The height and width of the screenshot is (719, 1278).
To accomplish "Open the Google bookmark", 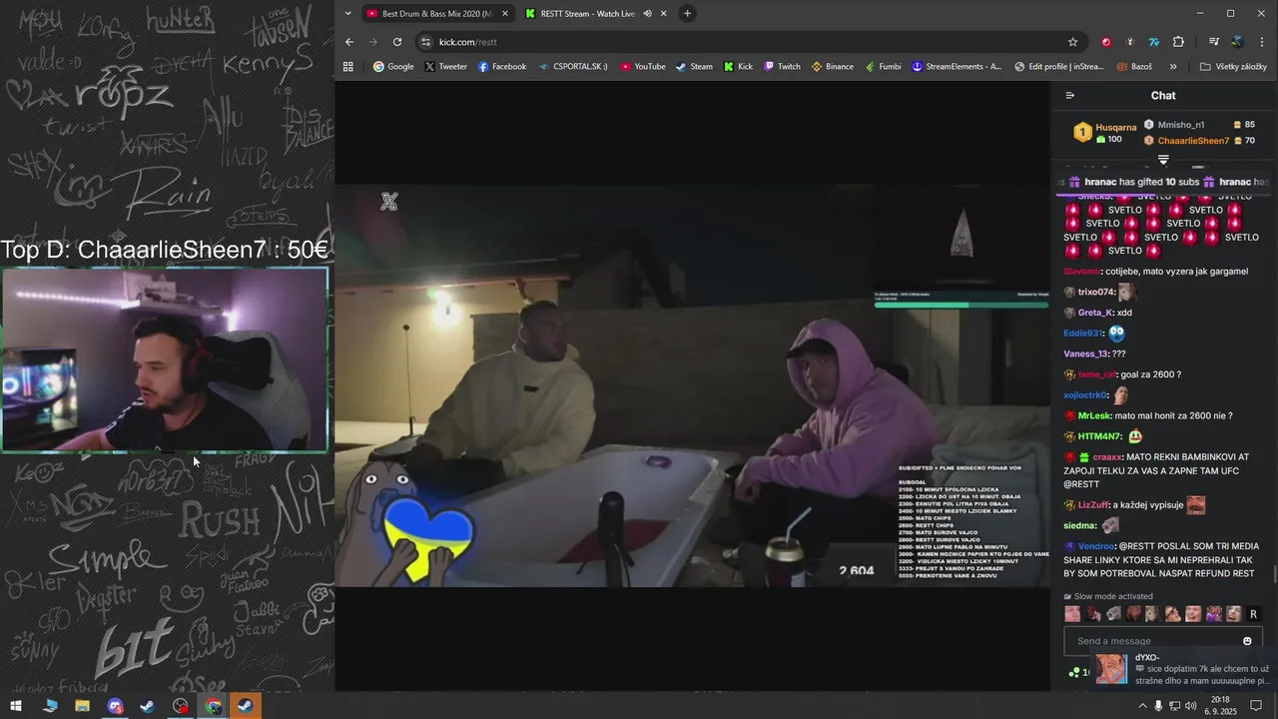I will (393, 67).
